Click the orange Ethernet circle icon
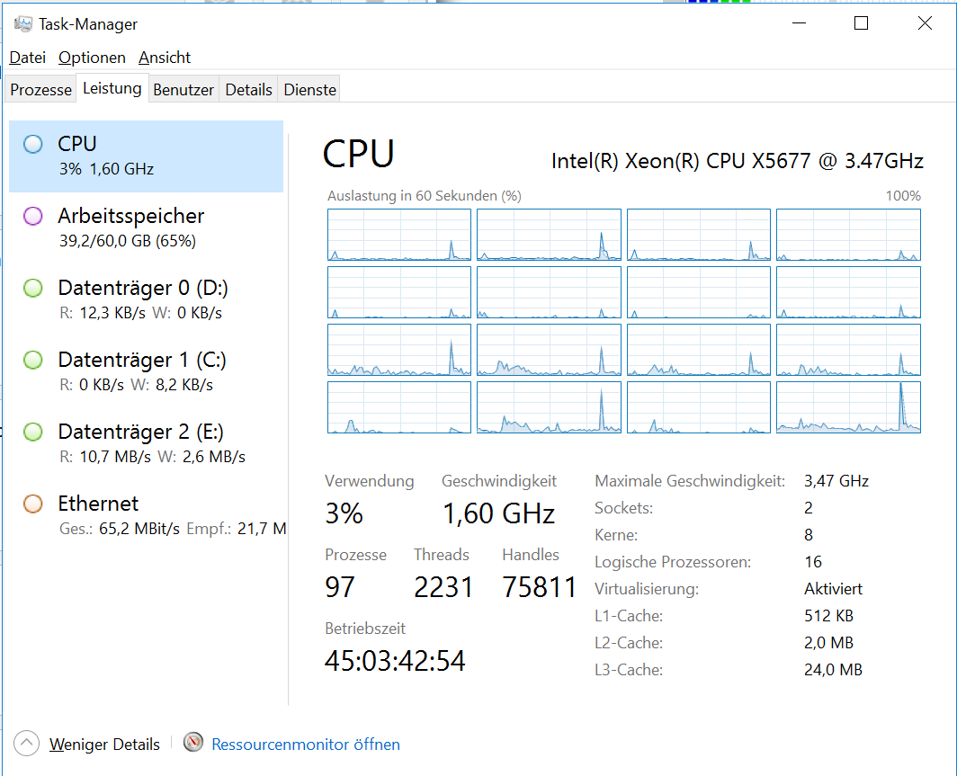 tap(33, 504)
